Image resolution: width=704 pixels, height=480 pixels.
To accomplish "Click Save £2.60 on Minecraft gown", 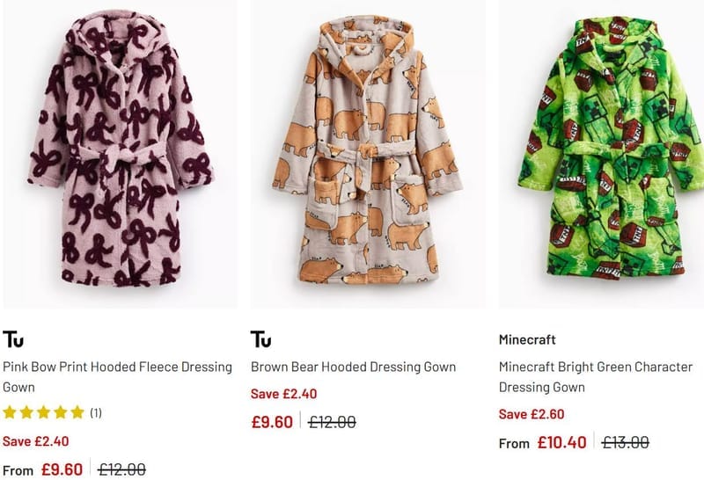I will click(532, 414).
